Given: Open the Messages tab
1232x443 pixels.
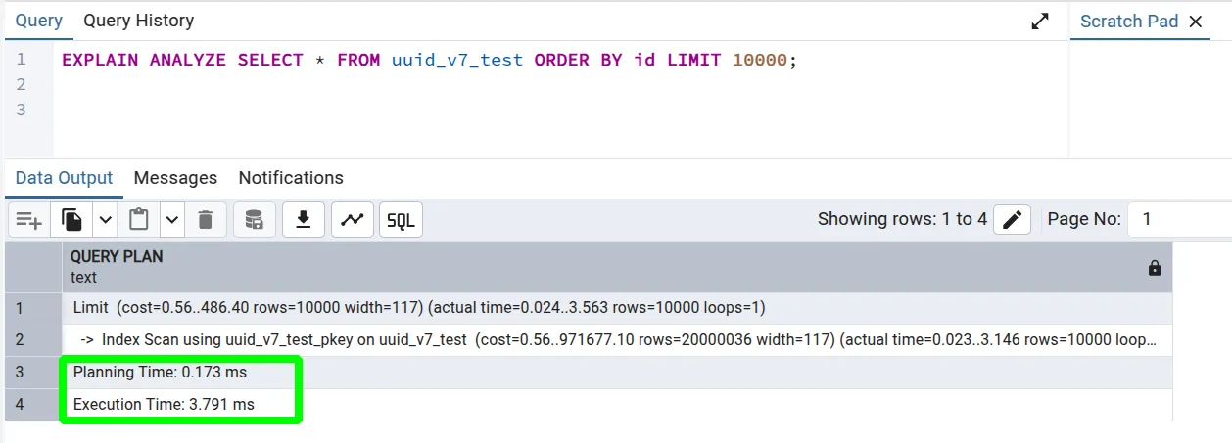Looking at the screenshot, I should (175, 178).
